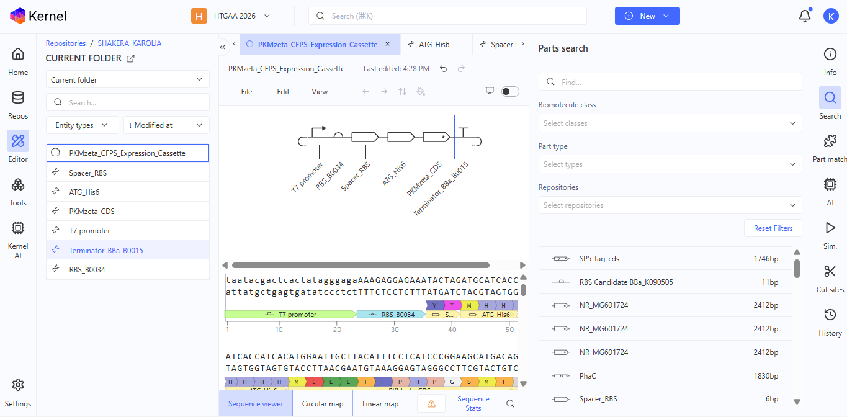Open the Select repositories dropdown
This screenshot has width=847, height=417.
670,205
